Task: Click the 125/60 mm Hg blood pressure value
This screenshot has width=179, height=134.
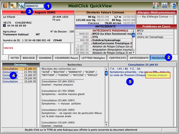Action: (85, 20)
